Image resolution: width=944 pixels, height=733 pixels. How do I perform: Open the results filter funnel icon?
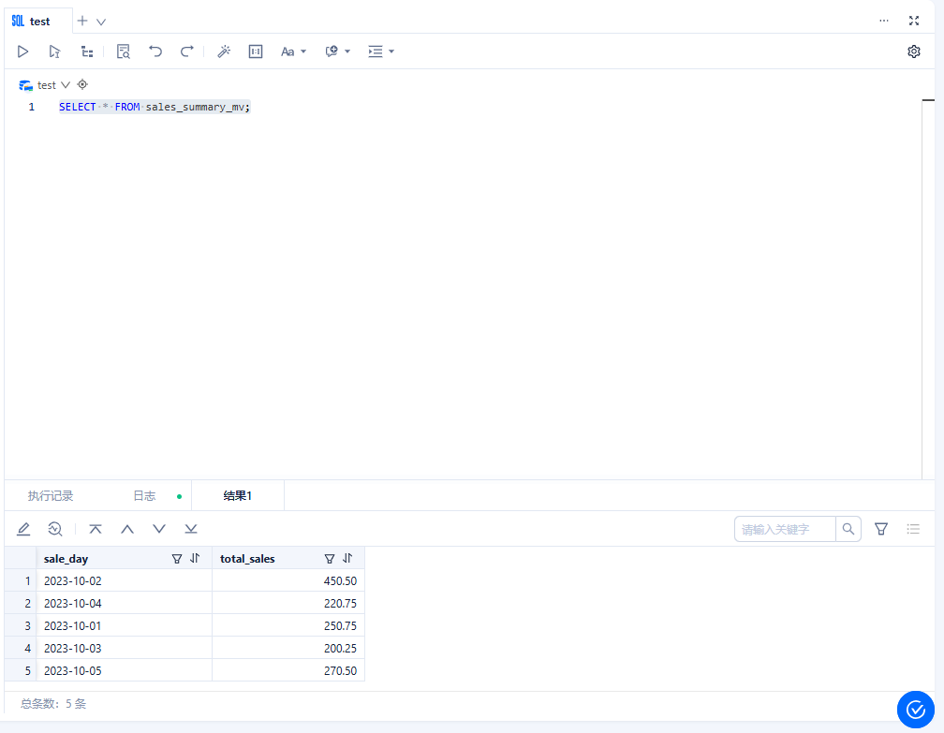[881, 530]
